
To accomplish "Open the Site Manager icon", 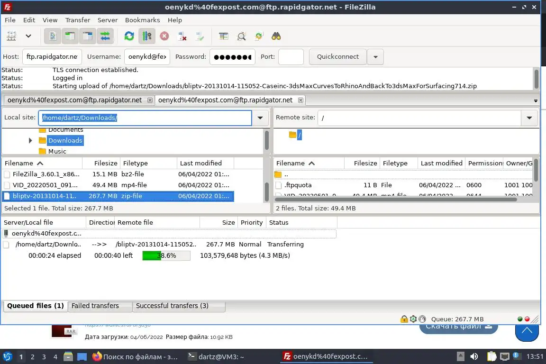I will click(x=11, y=36).
